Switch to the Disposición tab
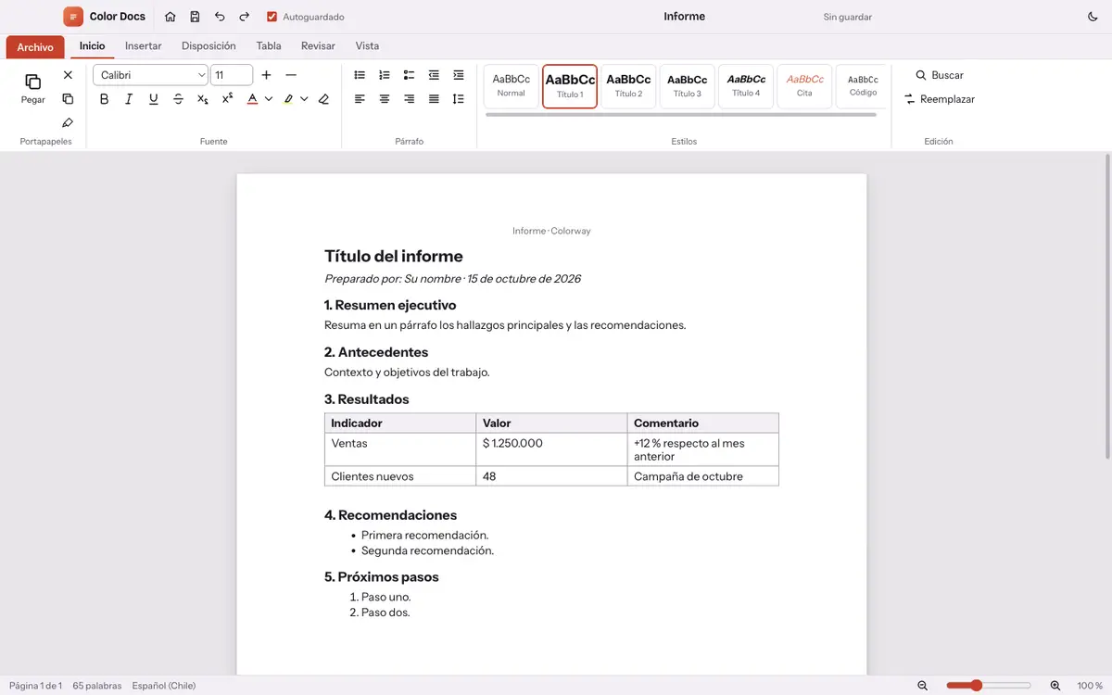Screen dimensions: 1112x695 208,45
